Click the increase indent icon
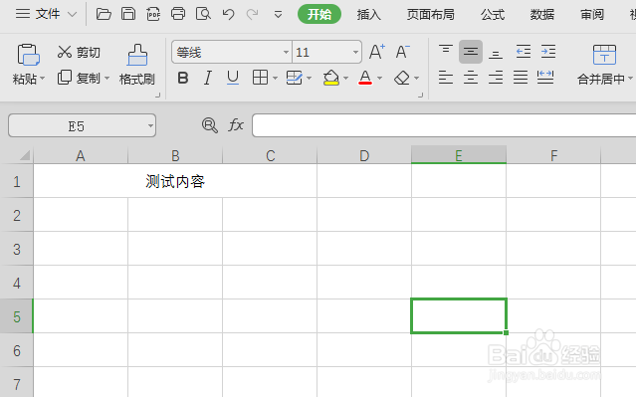 click(548, 52)
